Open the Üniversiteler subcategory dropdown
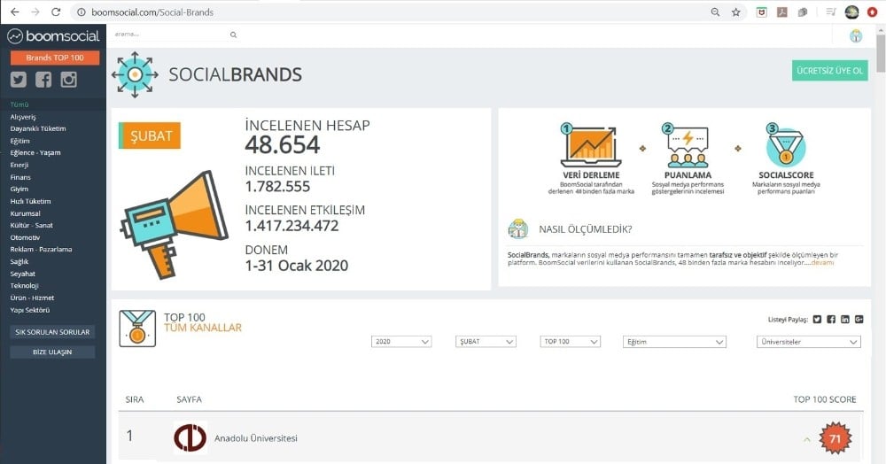The width and height of the screenshot is (886, 464). click(x=809, y=342)
